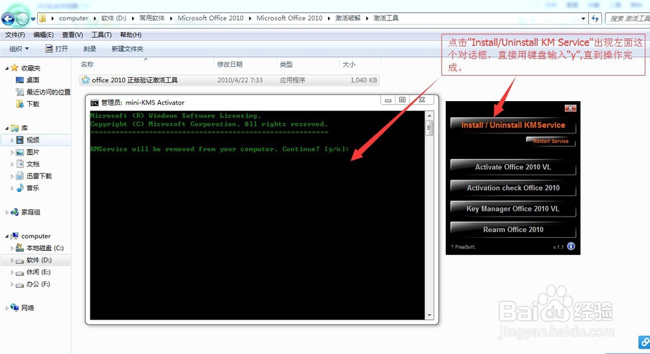
Task: Close the mini-KMS activator panel
Action: click(571, 108)
